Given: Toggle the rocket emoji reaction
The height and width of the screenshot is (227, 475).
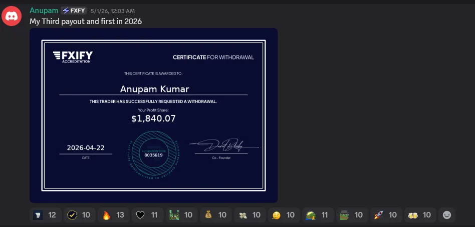Looking at the screenshot, I should pos(386,215).
